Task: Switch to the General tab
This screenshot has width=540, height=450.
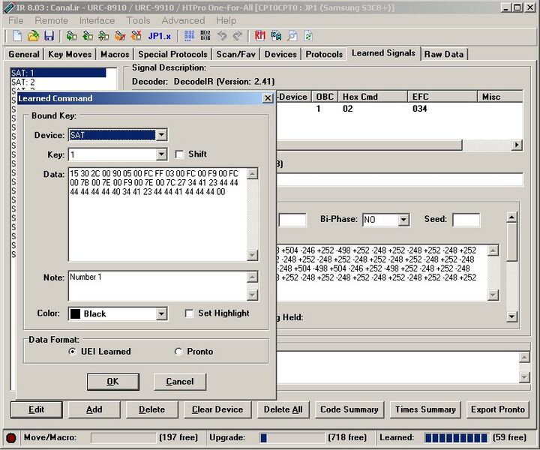Action: coord(24,55)
